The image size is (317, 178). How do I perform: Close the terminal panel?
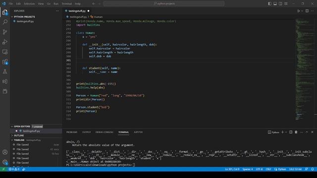coord(312,132)
